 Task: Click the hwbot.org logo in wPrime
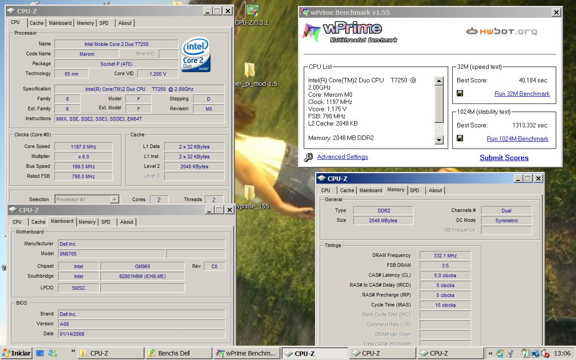[x=501, y=31]
